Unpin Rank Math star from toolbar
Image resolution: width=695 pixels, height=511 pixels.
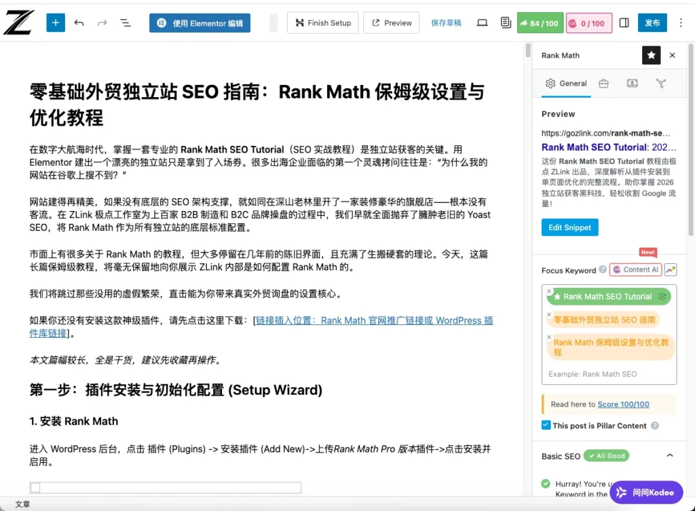point(651,56)
